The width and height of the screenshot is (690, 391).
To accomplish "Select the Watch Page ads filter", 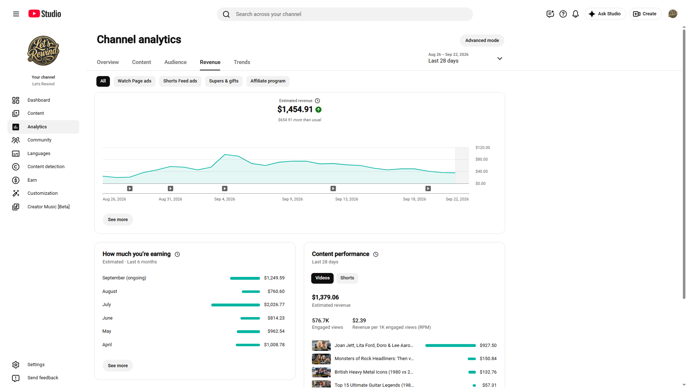I will click(134, 81).
